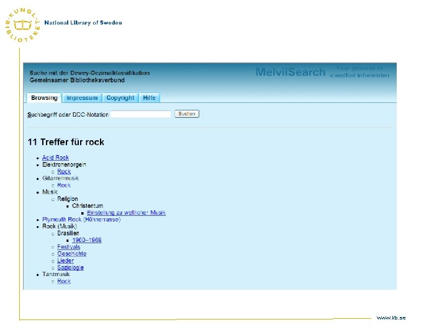447x335 pixels.
Task: Open the Browsing tab
Action: point(44,98)
